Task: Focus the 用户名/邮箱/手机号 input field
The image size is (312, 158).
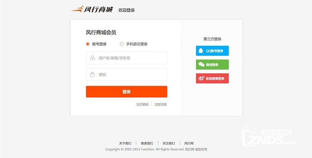Action: 126,58
